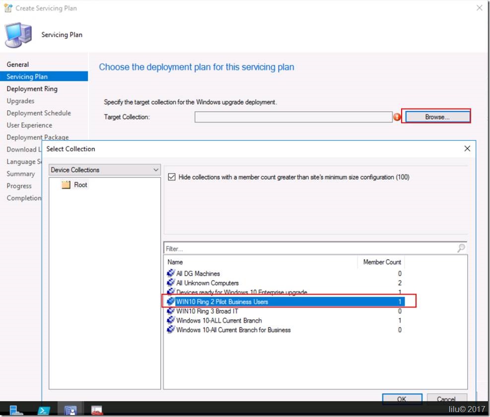Open the Deployment Package wizard step
Viewport: 490px width, 417px height.
(x=38, y=137)
